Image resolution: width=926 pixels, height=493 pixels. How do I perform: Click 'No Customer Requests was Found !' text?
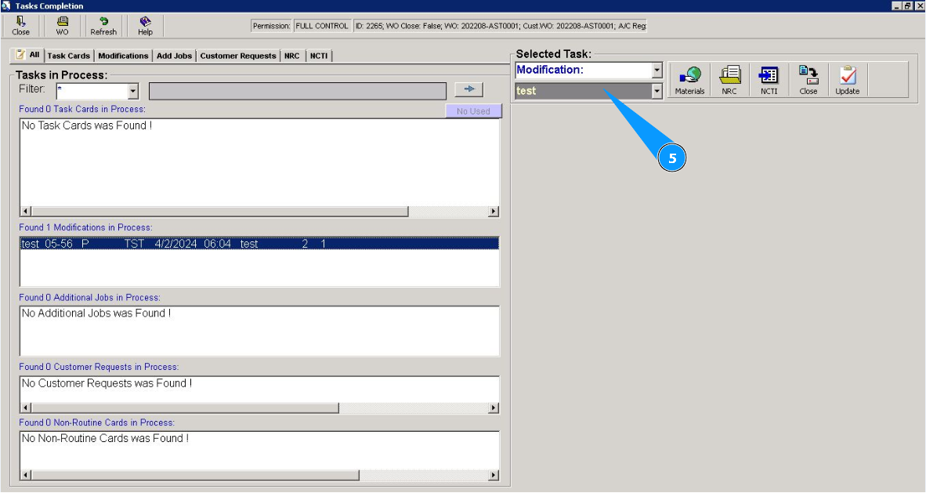tap(107, 383)
